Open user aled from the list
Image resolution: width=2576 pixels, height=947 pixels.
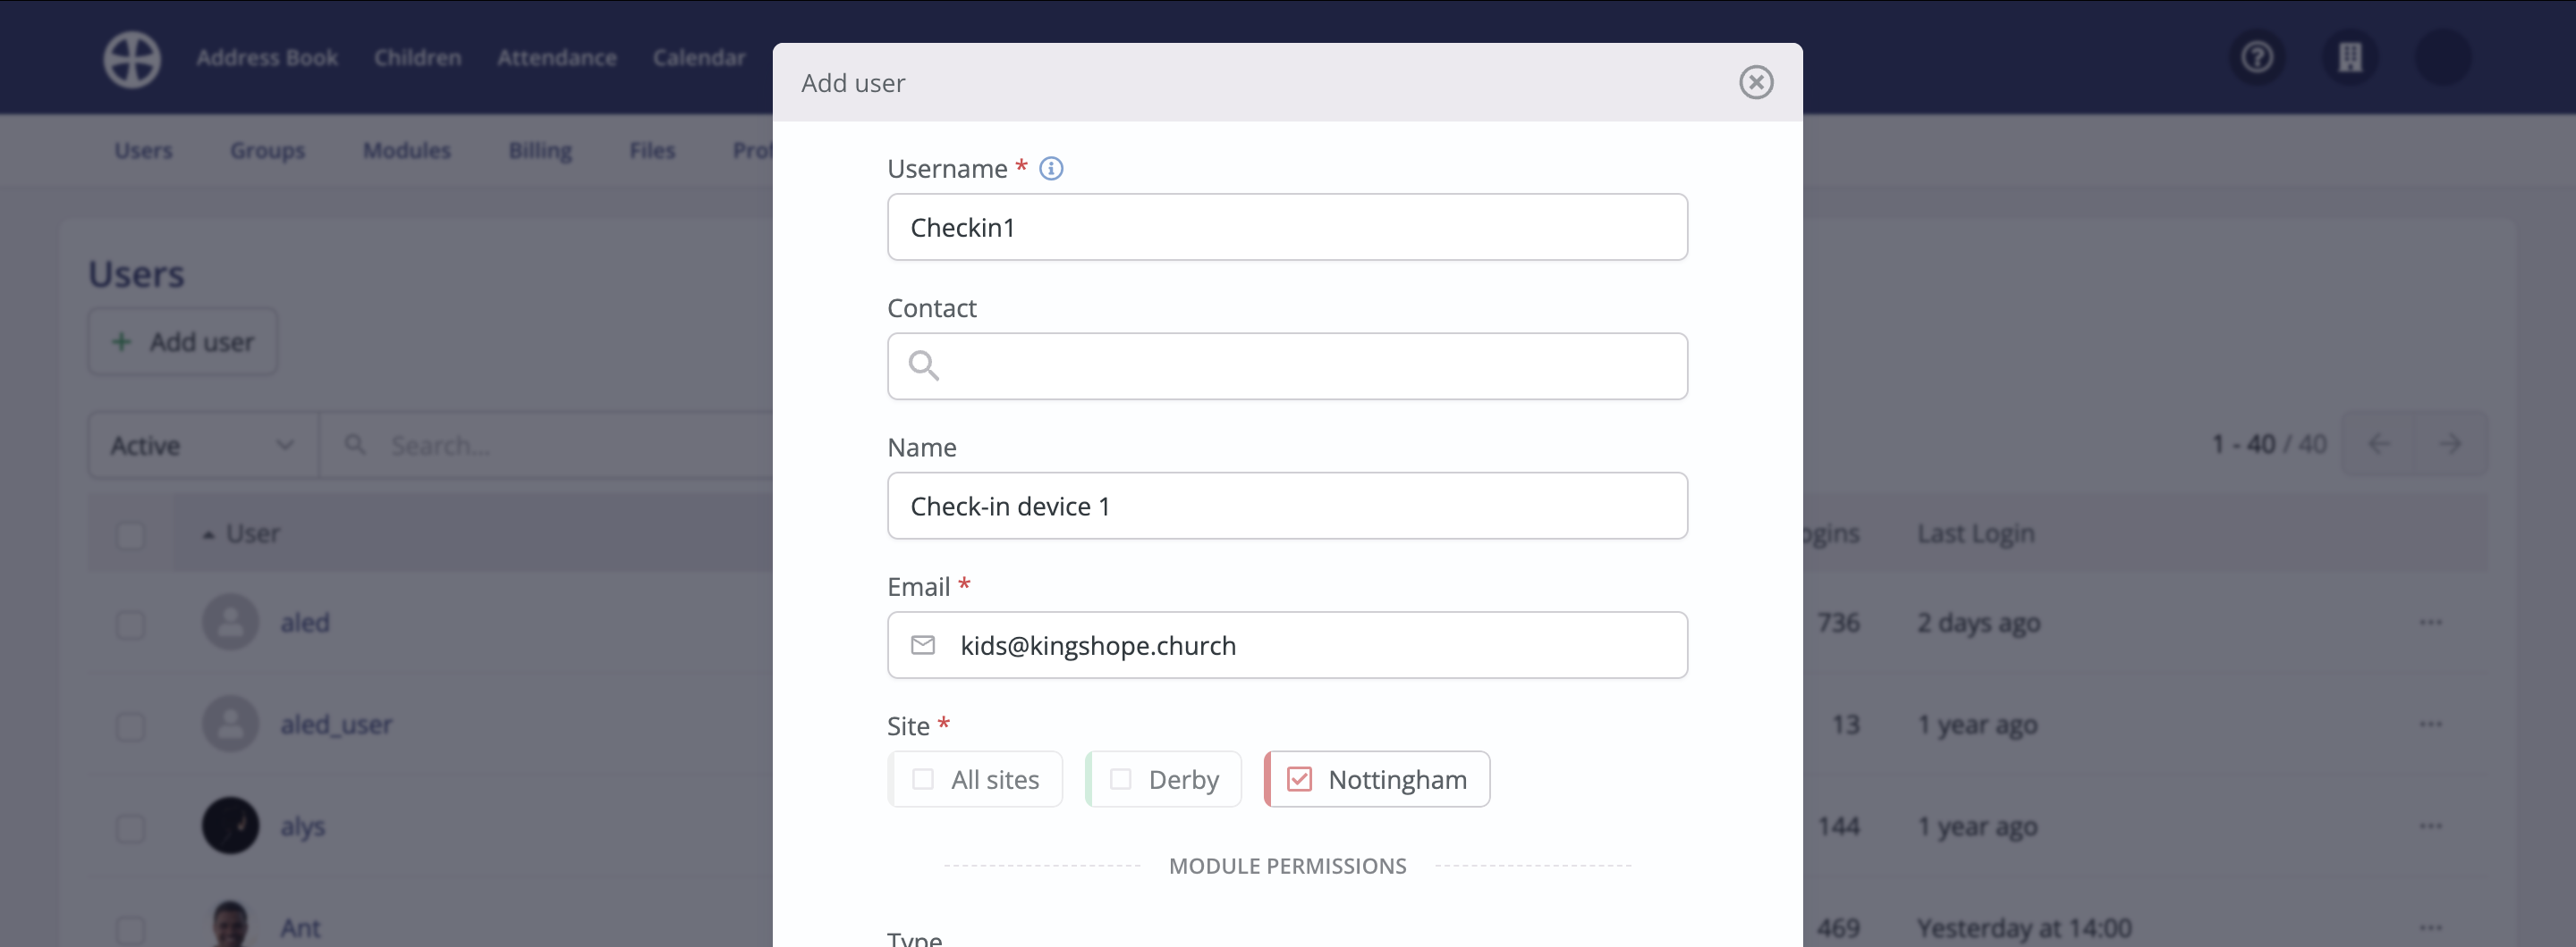click(x=305, y=623)
